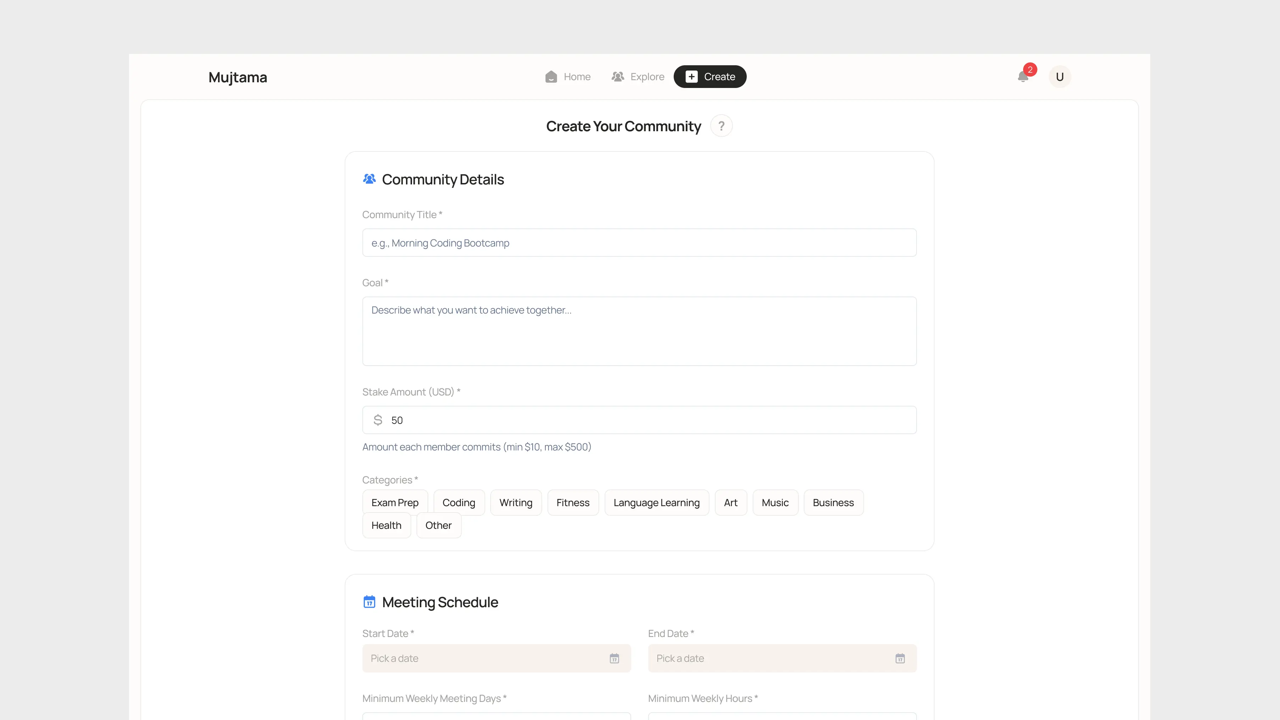Click into the Stake Amount field

(x=646, y=420)
